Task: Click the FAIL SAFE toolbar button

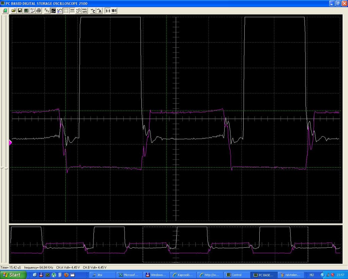Action: (x=85, y=11)
